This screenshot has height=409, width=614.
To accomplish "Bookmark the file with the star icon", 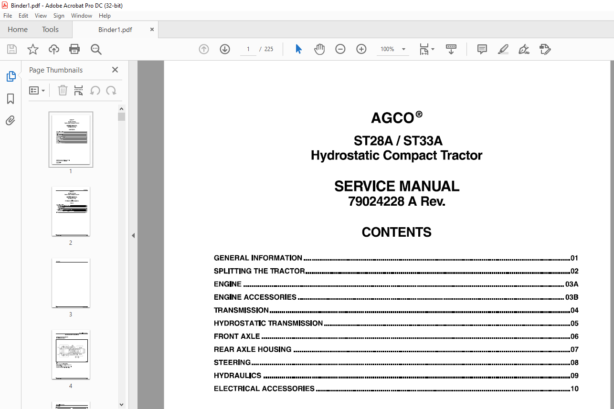I will (33, 49).
